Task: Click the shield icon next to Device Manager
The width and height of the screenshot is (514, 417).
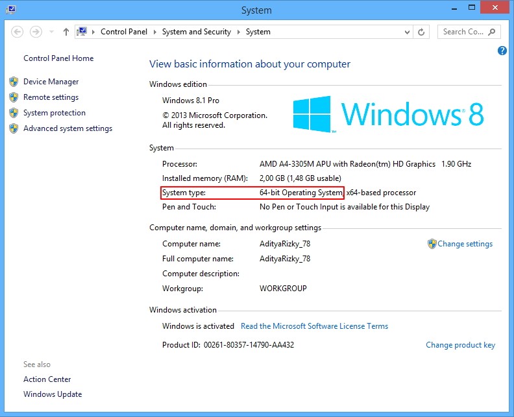Action: 14,82
